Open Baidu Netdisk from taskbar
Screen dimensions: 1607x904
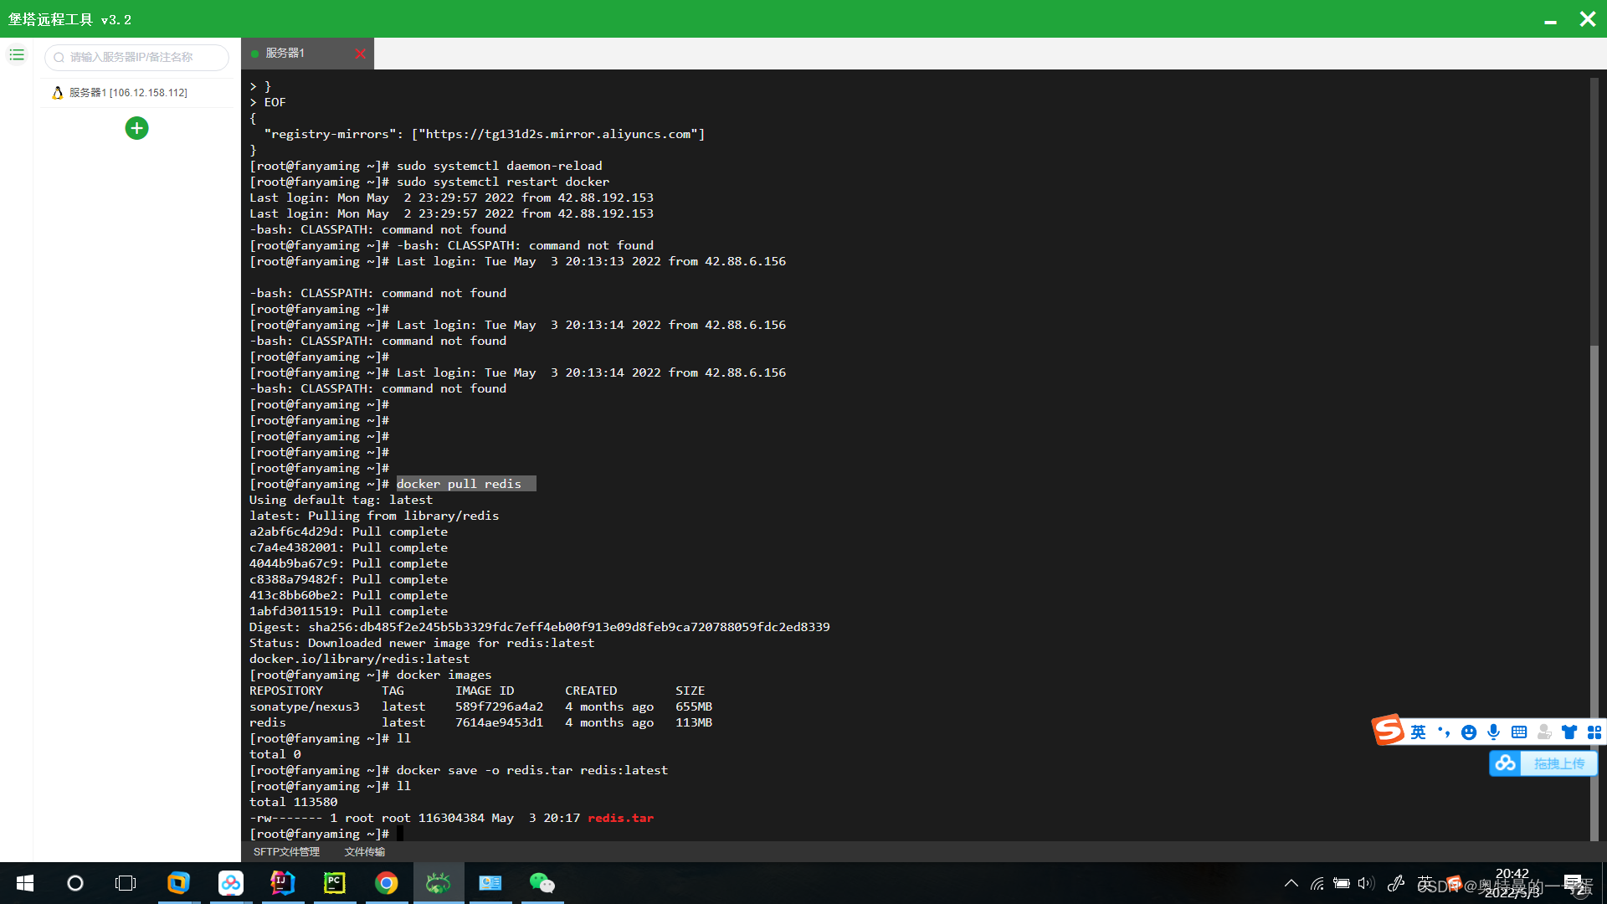click(x=231, y=883)
